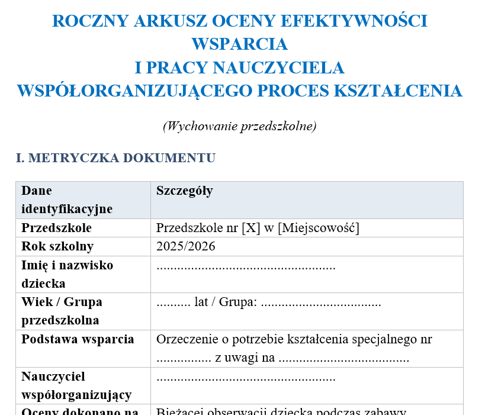Click the value '2025/2026'
Viewport: 498px width, 415px height.
tap(186, 246)
